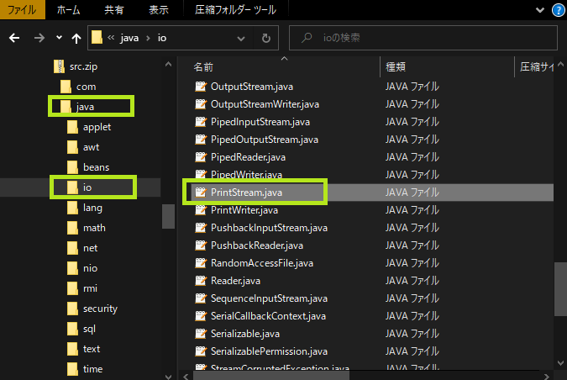Image resolution: width=567 pixels, height=380 pixels.
Task: Click java in the address breadcrumb
Action: [129, 38]
